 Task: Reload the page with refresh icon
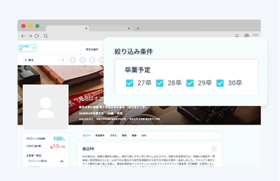click(37, 36)
